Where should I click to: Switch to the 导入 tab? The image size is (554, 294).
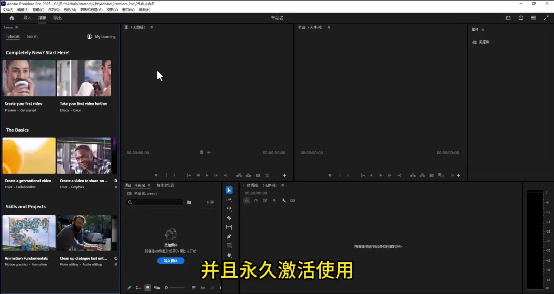tap(27, 18)
